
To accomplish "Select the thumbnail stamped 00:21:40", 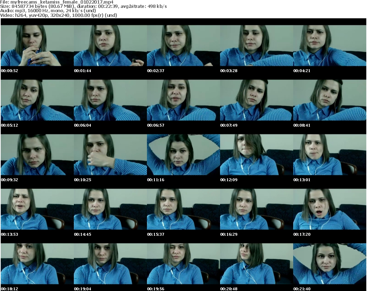I will pyautogui.click(x=330, y=264).
